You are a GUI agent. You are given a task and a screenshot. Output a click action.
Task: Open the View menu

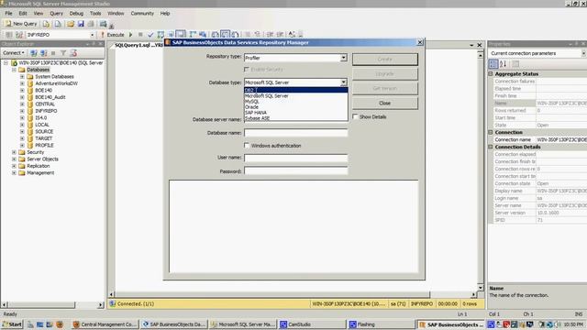[x=39, y=13]
